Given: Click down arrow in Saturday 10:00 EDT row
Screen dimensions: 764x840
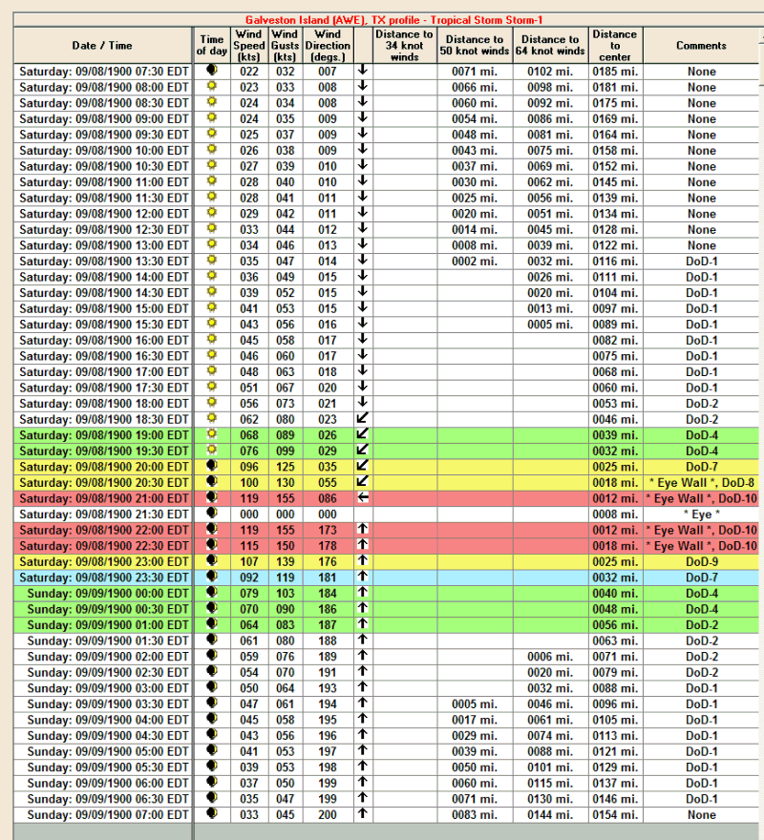Looking at the screenshot, I should (363, 149).
